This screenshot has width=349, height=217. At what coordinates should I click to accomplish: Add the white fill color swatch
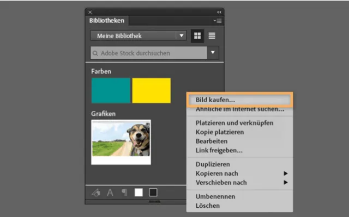coord(139,193)
